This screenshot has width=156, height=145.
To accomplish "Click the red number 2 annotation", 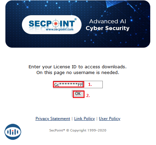I will pos(88,96).
